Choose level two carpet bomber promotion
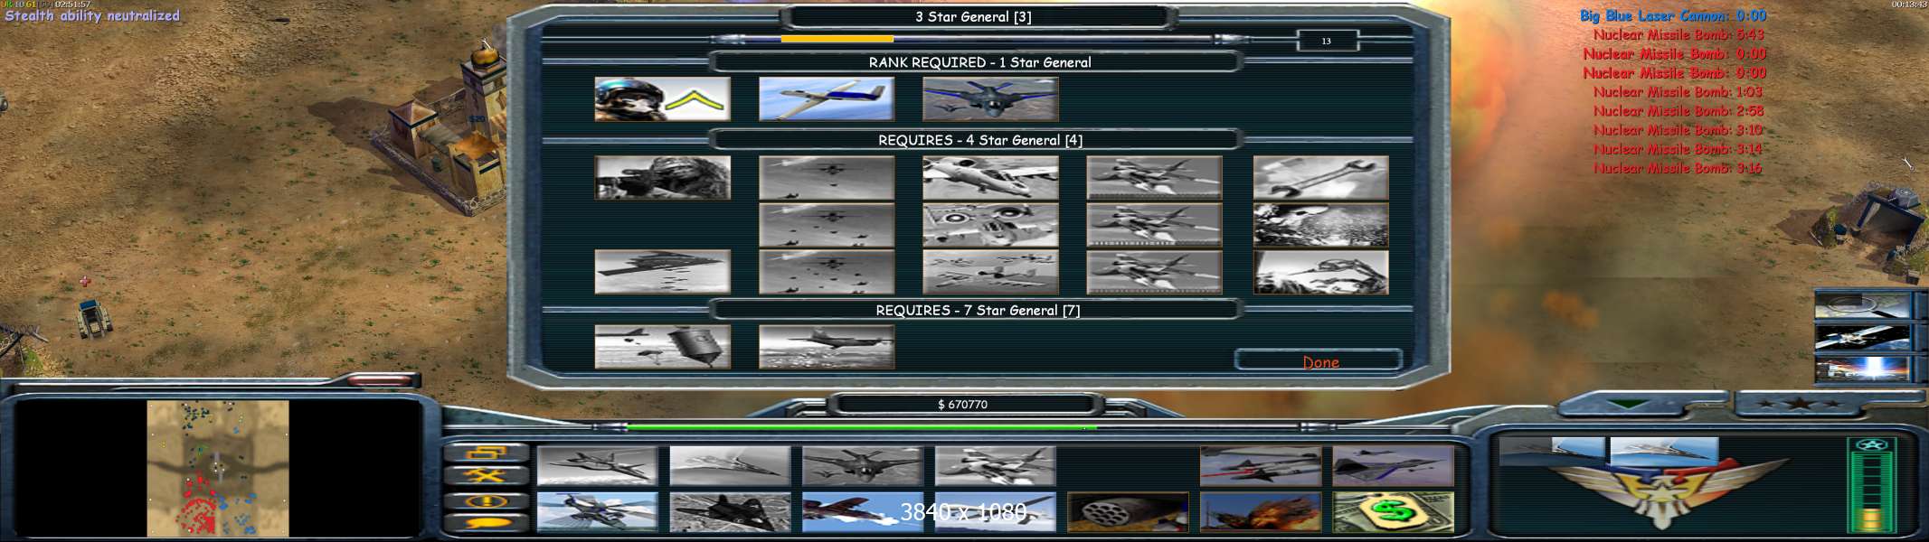 pyautogui.click(x=827, y=225)
